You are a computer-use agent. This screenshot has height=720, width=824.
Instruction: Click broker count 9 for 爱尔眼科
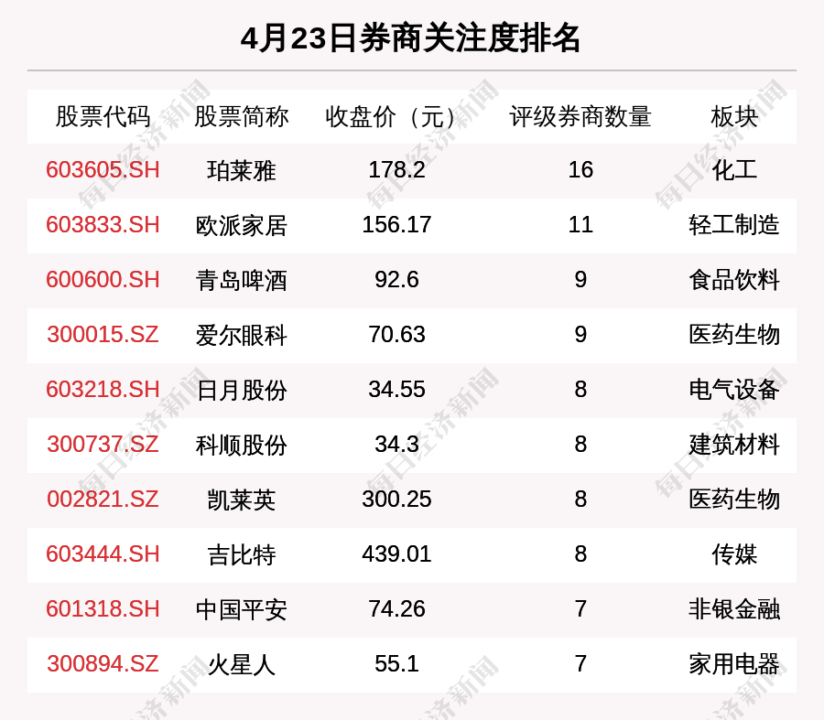(580, 335)
